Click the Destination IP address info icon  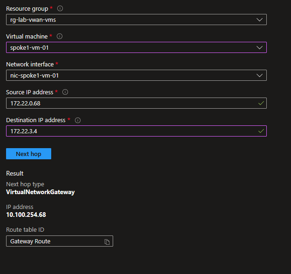point(78,120)
